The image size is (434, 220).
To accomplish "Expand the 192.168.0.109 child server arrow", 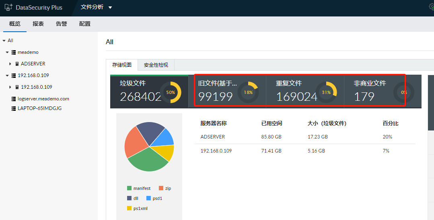I will [x=10, y=87].
